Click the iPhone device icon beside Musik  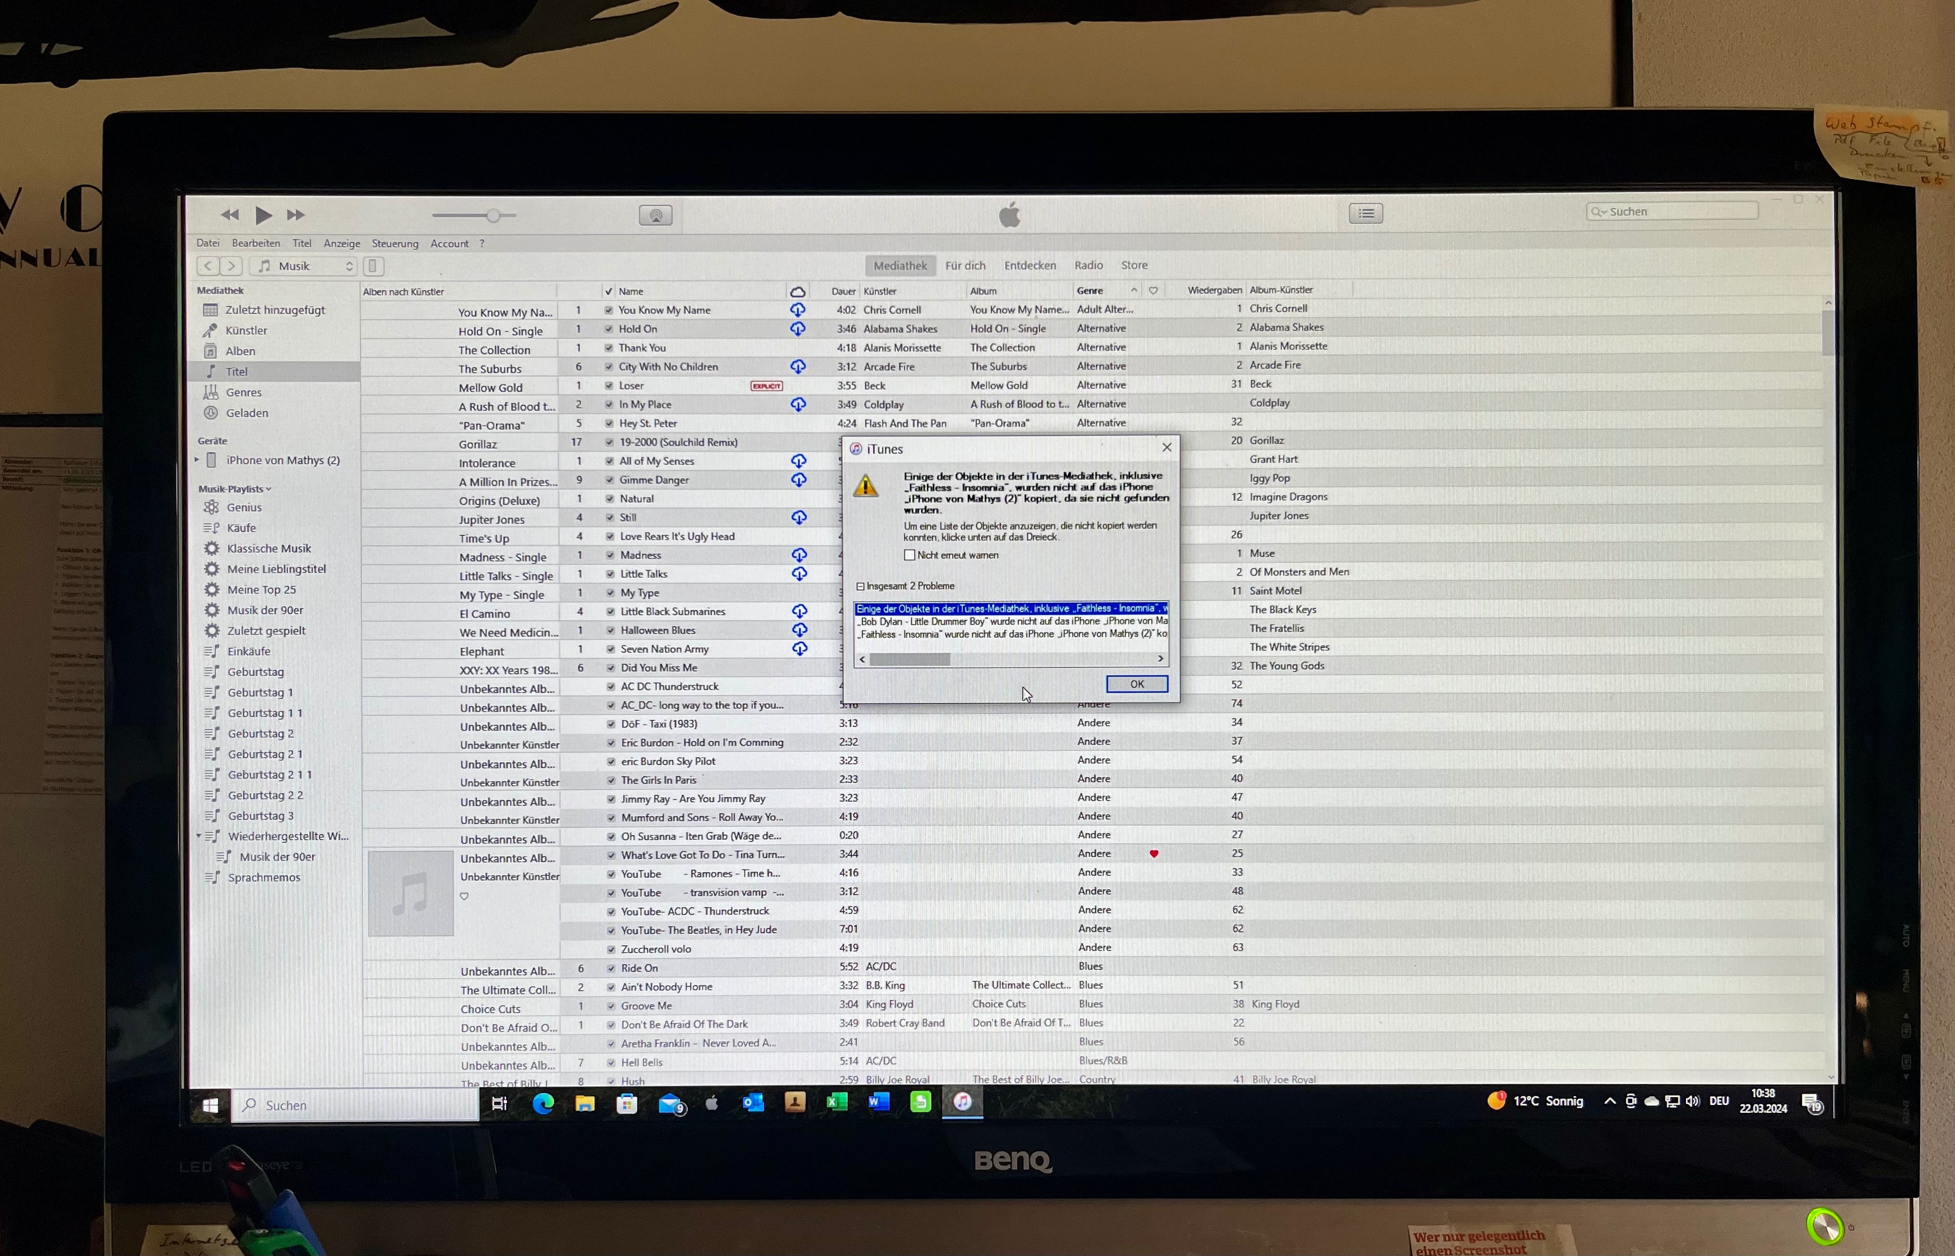tap(373, 266)
